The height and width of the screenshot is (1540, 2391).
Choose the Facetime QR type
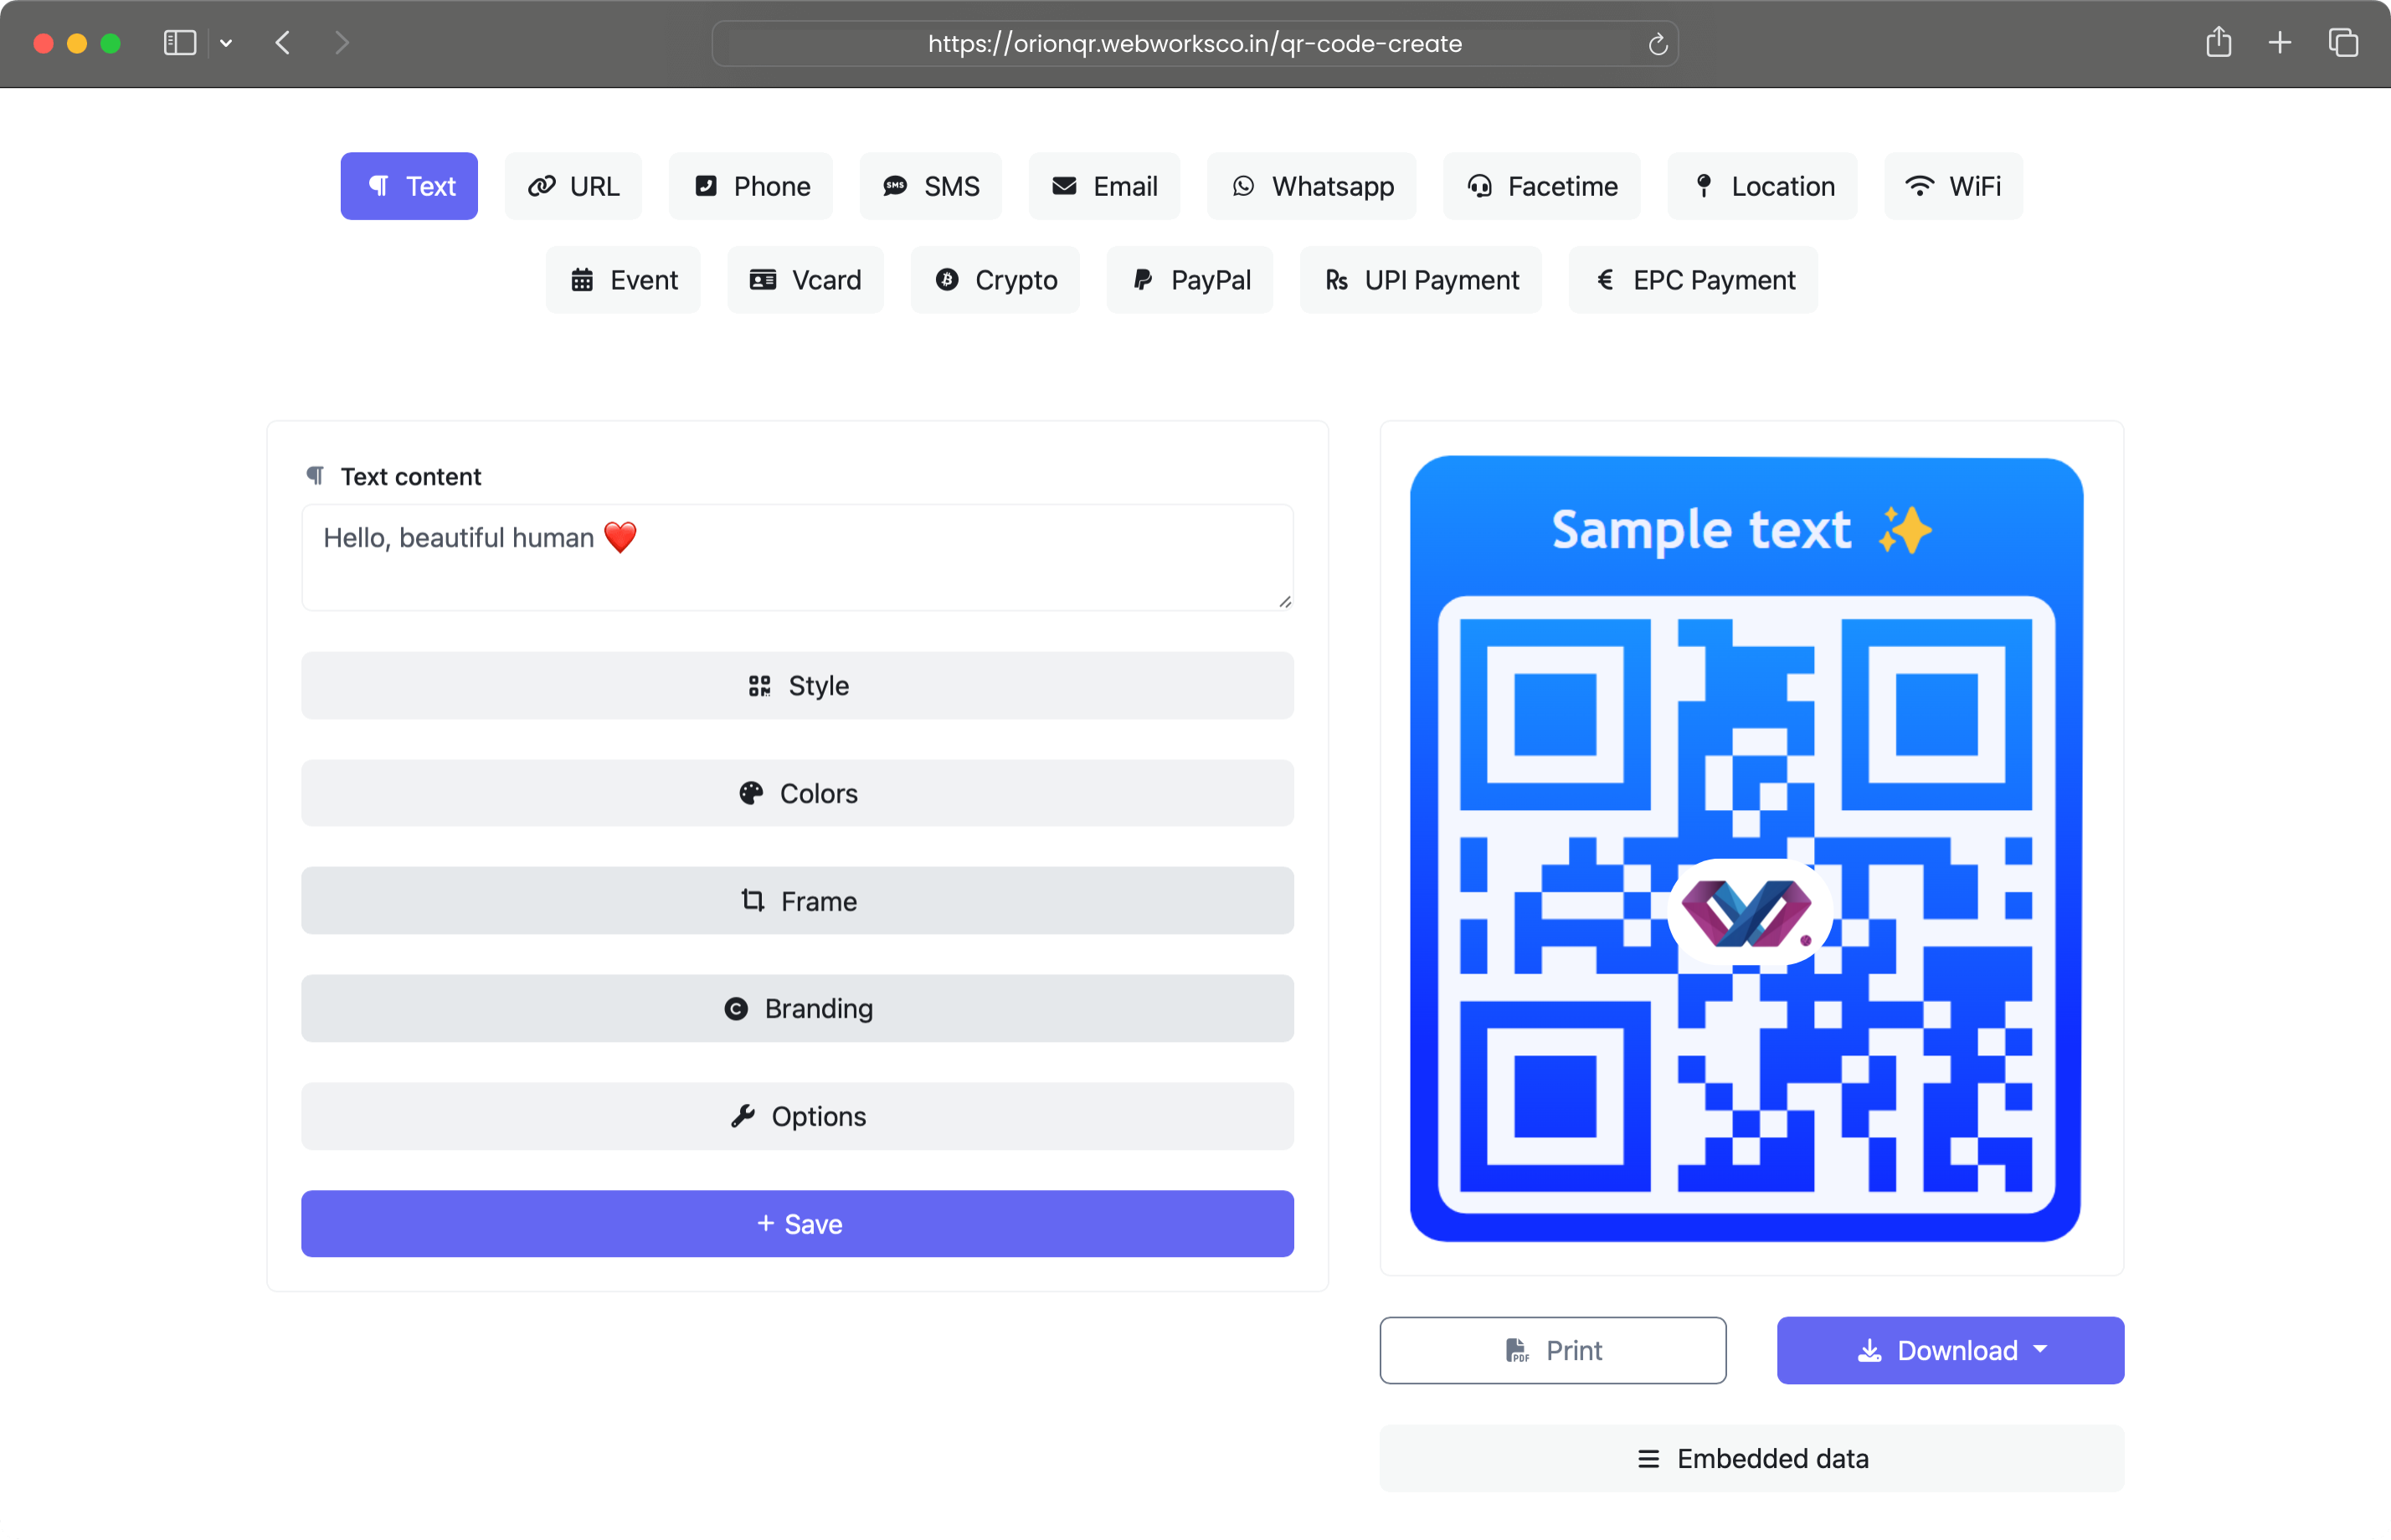(1542, 186)
